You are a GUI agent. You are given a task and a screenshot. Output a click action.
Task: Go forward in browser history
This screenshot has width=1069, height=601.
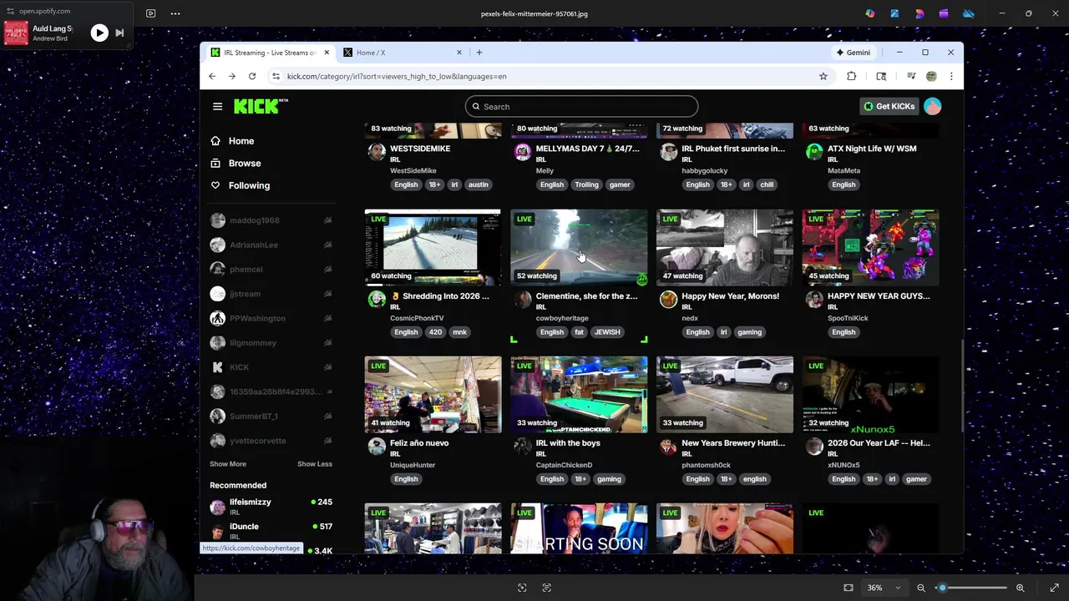pyautogui.click(x=232, y=76)
